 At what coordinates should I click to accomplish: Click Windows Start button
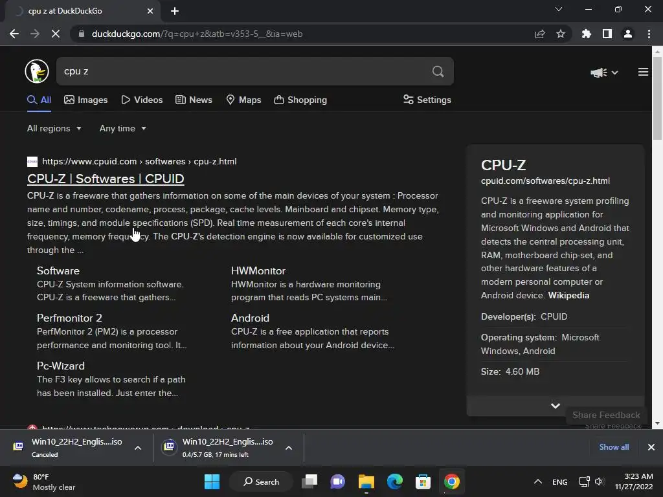click(212, 481)
